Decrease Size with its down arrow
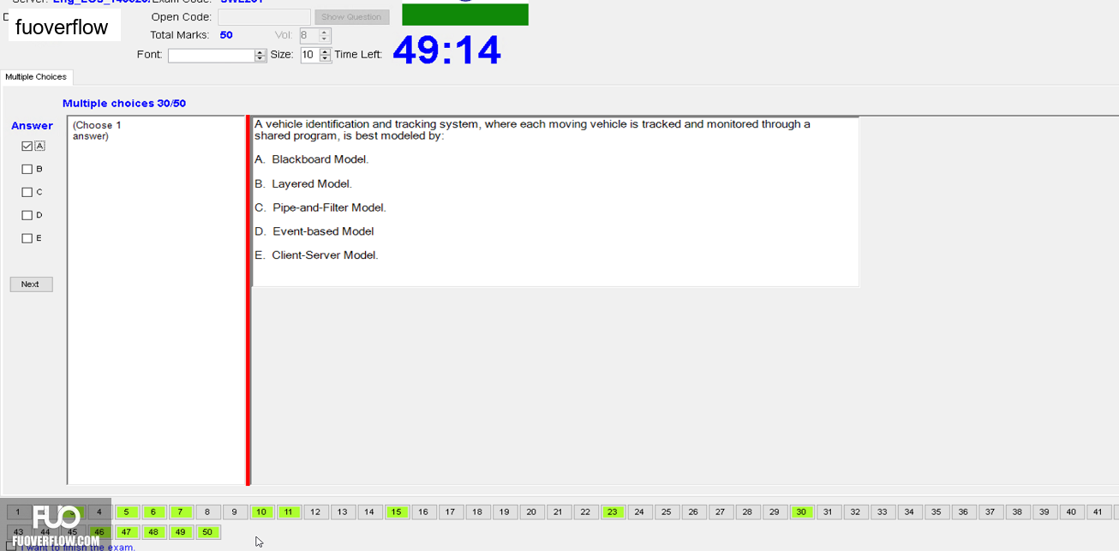 click(x=325, y=58)
